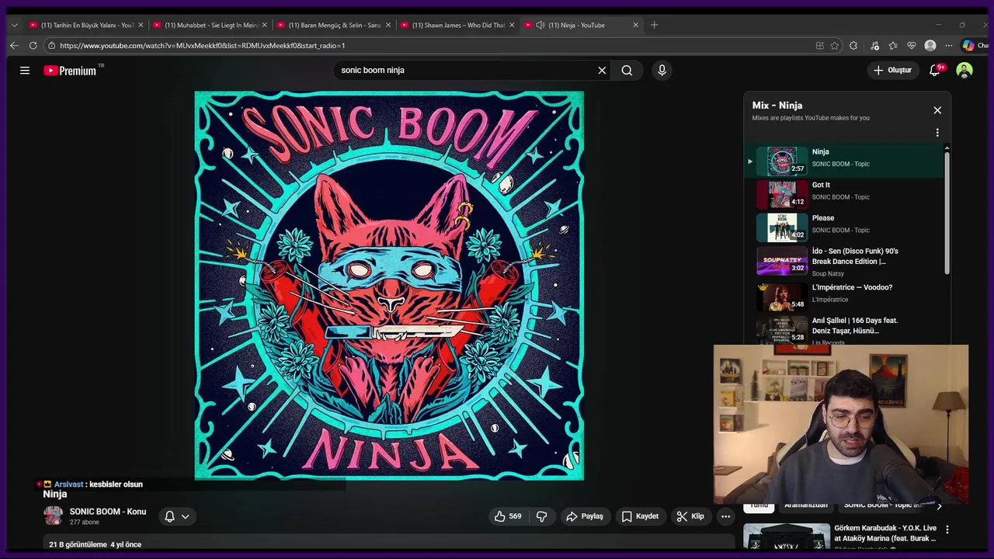Click the Mix - Ninja playlist title
Viewport: 994px width, 559px height.
[777, 106]
